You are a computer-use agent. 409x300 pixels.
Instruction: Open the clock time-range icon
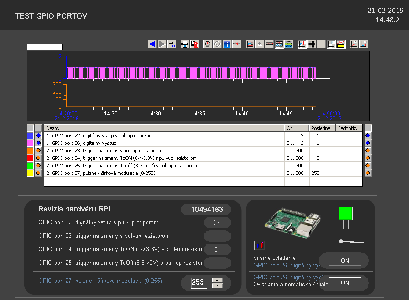[x=208, y=44]
